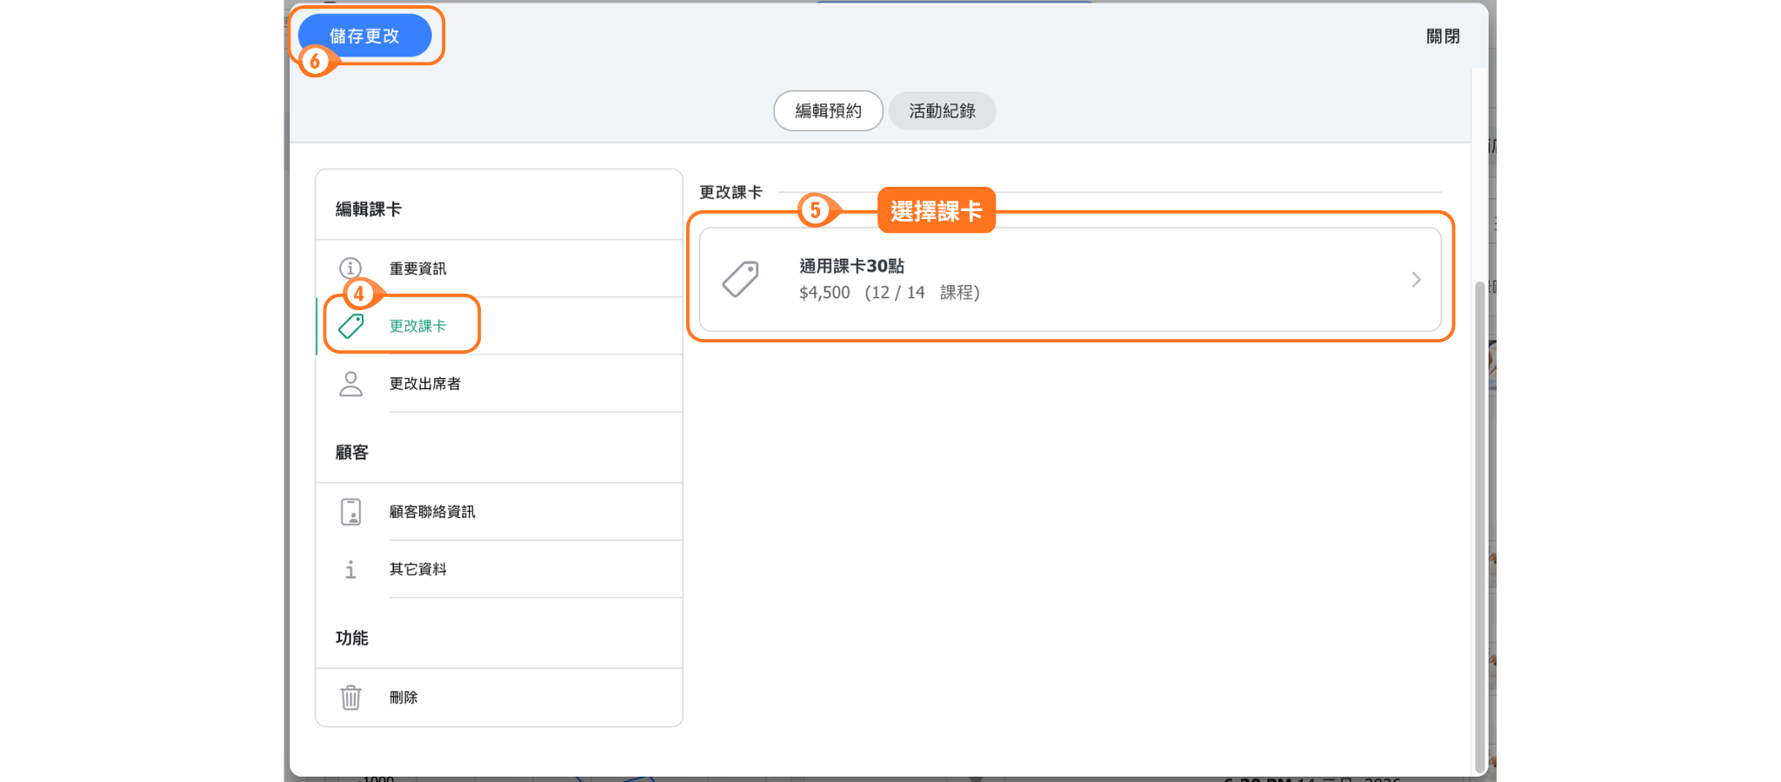Click the 儲存更改 save button
Viewport: 1781px width, 782px height.
[364, 36]
